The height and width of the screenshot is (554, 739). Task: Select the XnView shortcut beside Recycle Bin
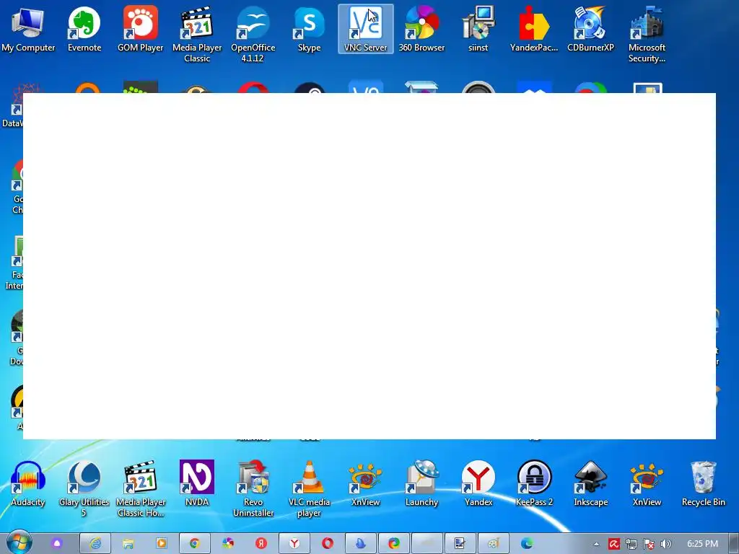point(647,484)
